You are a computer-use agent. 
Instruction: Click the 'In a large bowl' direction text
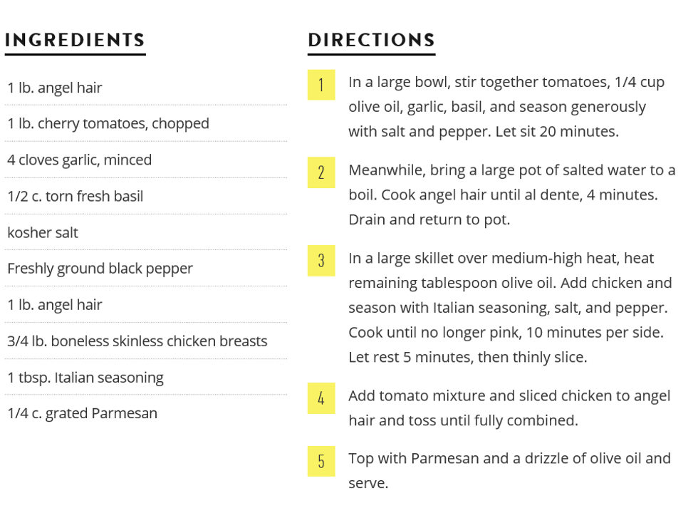tap(506, 107)
